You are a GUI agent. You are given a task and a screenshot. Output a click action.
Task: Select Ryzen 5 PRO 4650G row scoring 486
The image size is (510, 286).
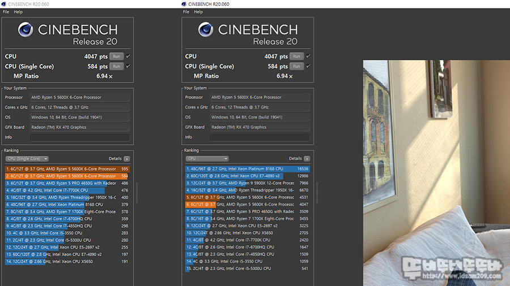(67, 183)
